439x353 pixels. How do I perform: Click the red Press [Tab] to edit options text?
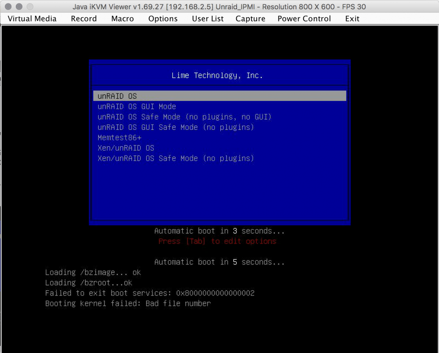tap(218, 241)
